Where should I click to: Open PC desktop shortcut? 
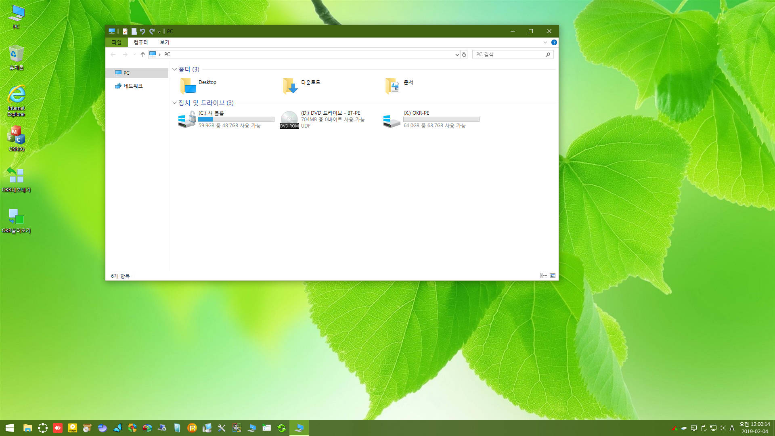click(16, 17)
